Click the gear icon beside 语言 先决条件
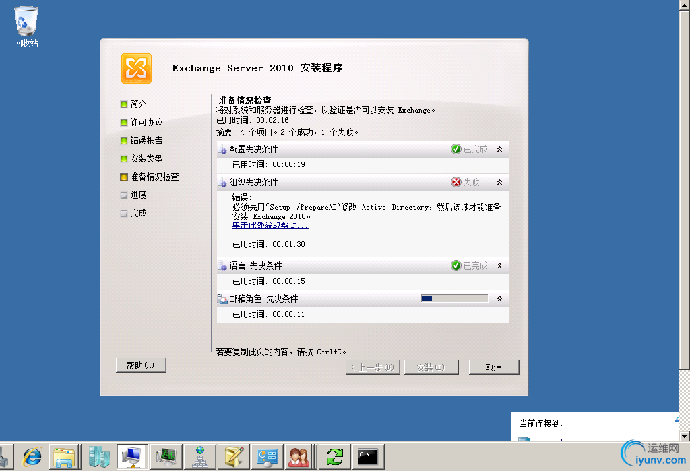This screenshot has width=690, height=471. (223, 265)
